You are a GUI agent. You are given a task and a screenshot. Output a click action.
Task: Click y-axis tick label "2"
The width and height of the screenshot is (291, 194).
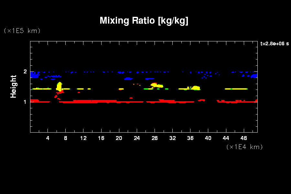25,72
